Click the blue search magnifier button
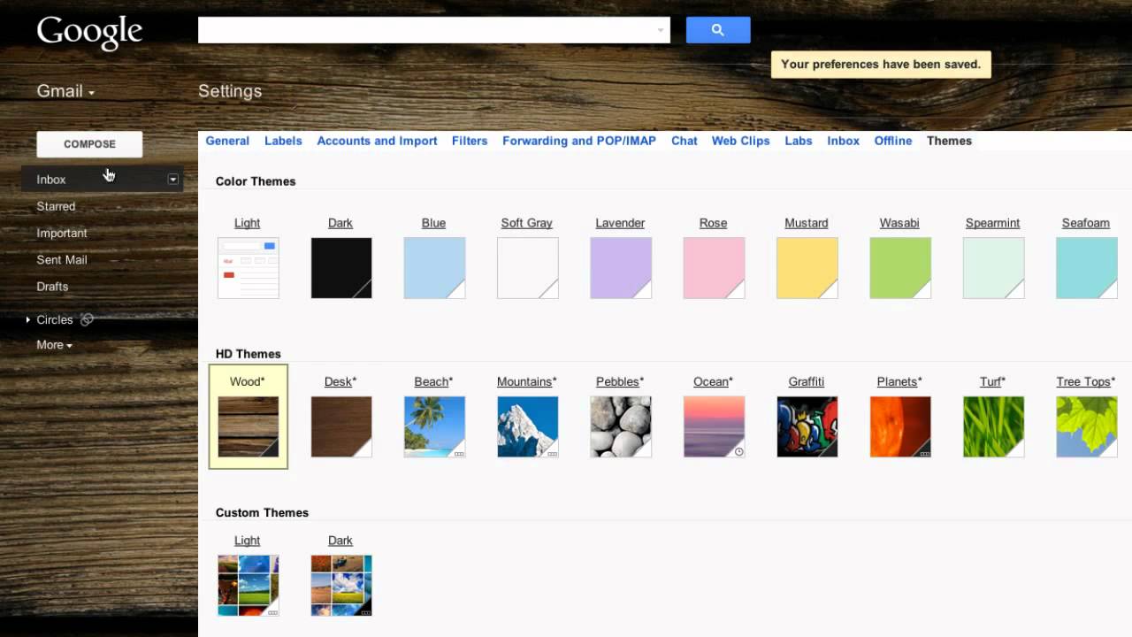 [x=718, y=30]
